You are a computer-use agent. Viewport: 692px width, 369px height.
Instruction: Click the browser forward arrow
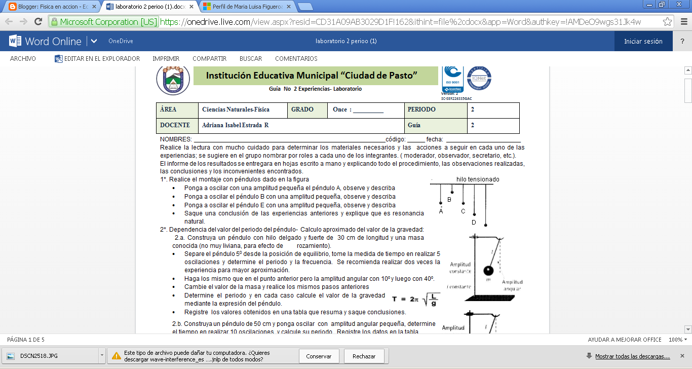(x=23, y=22)
